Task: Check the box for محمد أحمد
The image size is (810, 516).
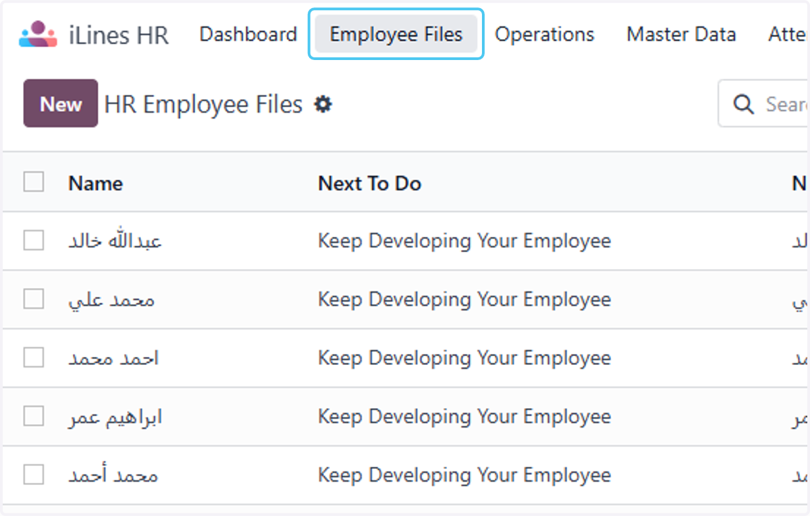Action: (34, 475)
